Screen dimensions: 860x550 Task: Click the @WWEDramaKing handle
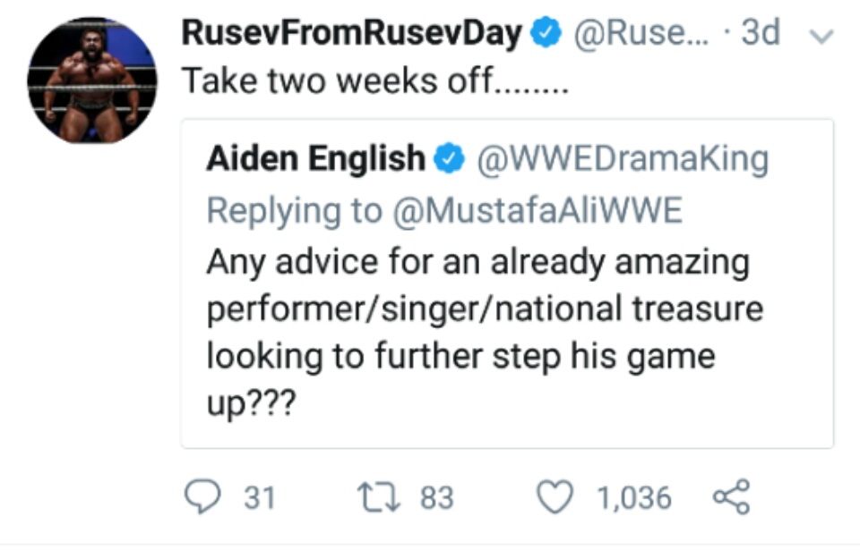pos(624,159)
